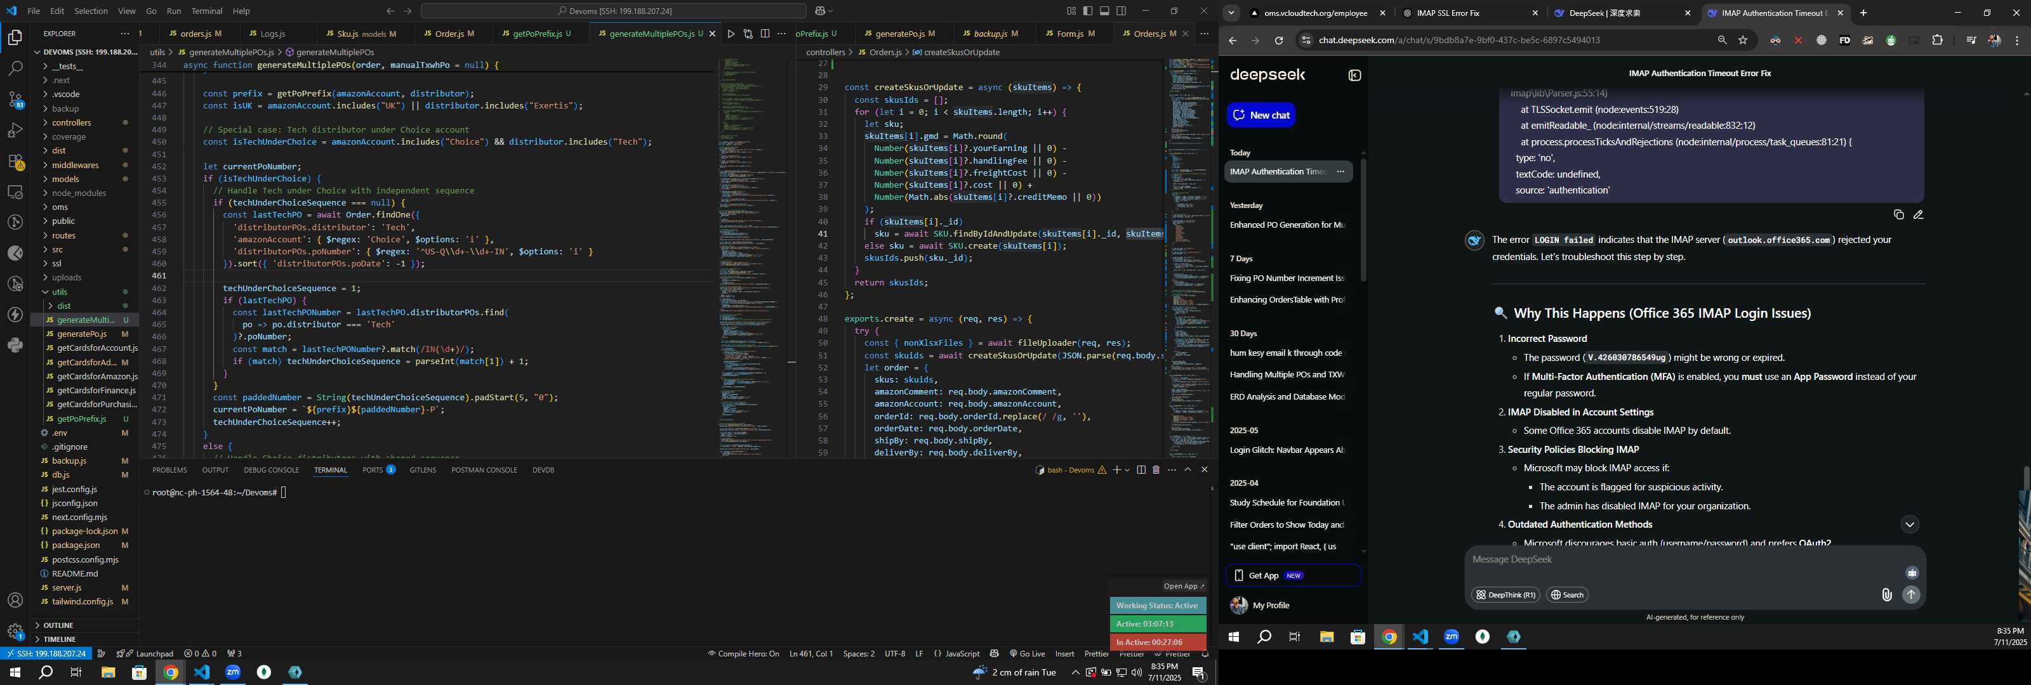
Task: Click the scroll-to-bottom chevron in DeepSeek chat
Action: click(1909, 525)
